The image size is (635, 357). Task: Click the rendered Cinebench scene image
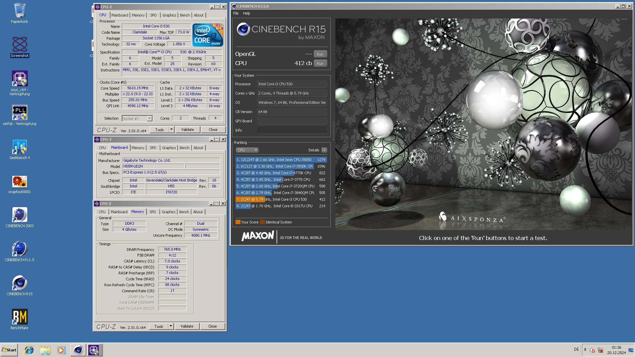tap(484, 124)
